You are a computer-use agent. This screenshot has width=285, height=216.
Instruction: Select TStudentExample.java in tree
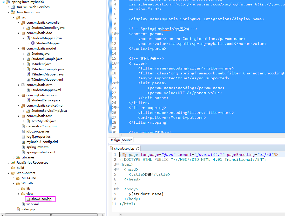[47, 69]
